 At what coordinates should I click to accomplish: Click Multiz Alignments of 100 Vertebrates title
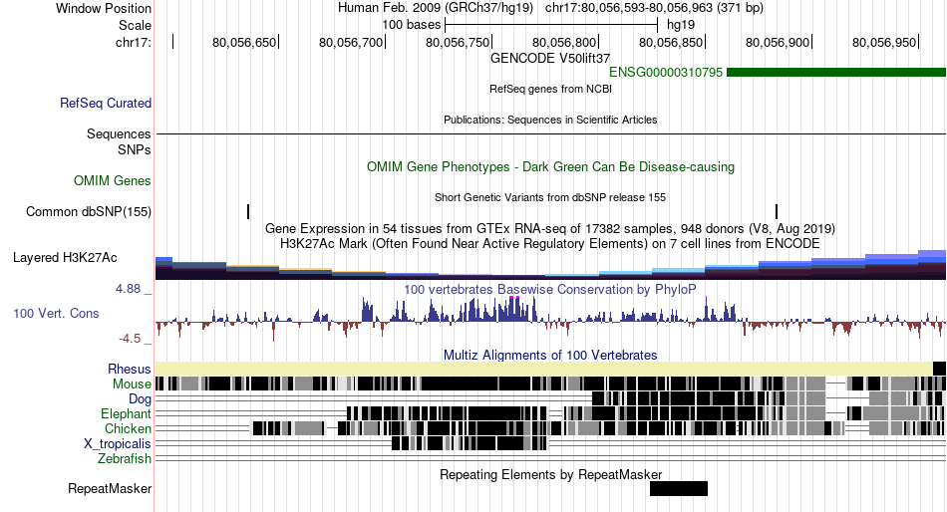550,355
